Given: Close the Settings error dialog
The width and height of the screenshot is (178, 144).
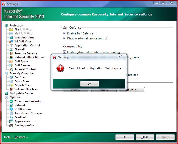Looking at the screenshot, I should pos(120,56).
